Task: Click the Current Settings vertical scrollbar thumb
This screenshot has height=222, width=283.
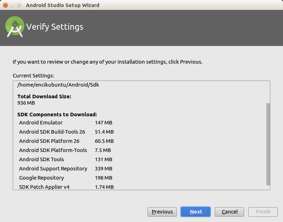Action: 268,144
